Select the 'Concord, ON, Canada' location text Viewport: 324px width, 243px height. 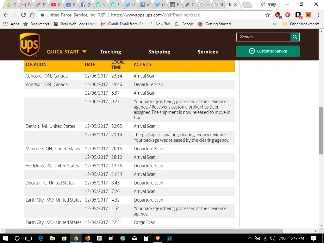click(x=47, y=76)
